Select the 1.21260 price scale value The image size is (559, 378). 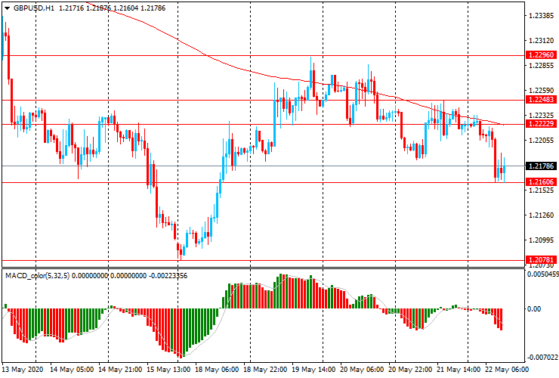tap(542, 215)
